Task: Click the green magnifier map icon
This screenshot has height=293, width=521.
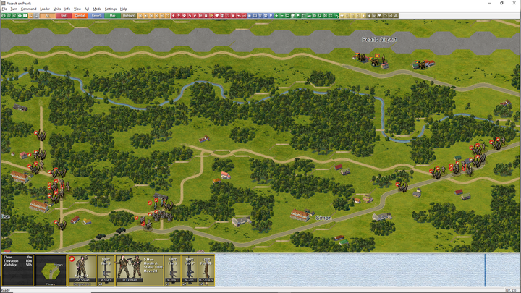Action: [320, 16]
